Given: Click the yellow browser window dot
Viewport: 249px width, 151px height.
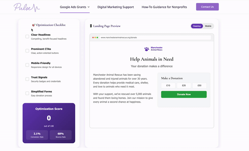Looking at the screenshot, I should pyautogui.click(x=95, y=37).
